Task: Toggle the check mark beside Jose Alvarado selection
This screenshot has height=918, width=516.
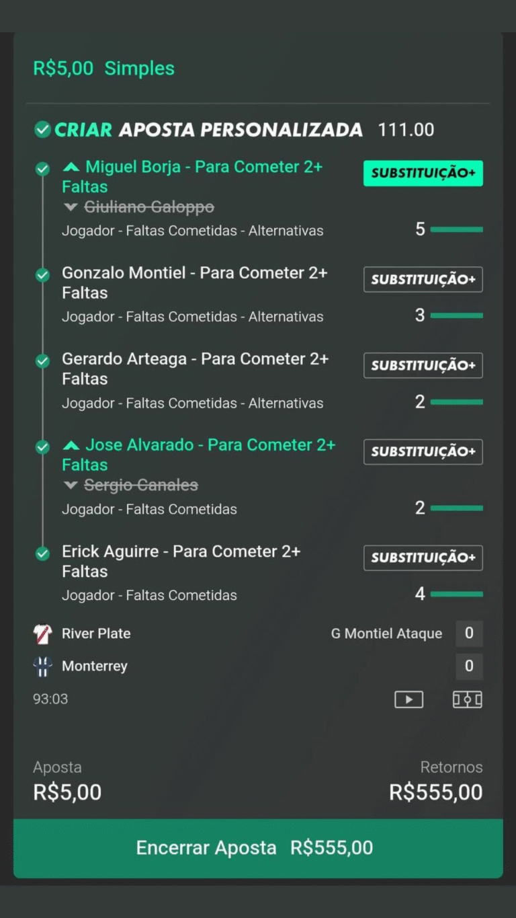Action: point(42,447)
